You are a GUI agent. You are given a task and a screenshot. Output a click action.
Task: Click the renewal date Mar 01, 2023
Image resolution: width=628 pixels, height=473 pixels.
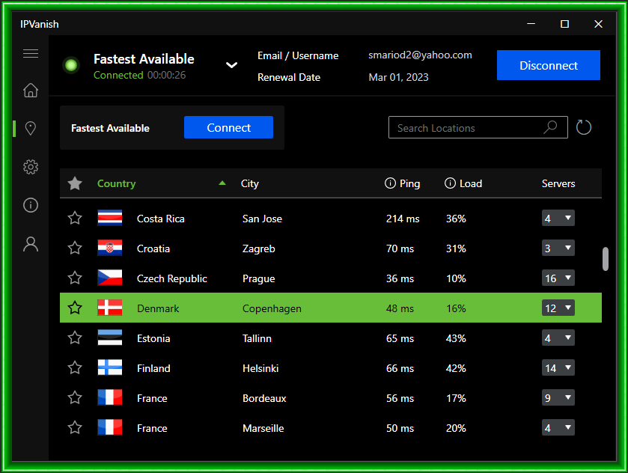click(x=398, y=77)
